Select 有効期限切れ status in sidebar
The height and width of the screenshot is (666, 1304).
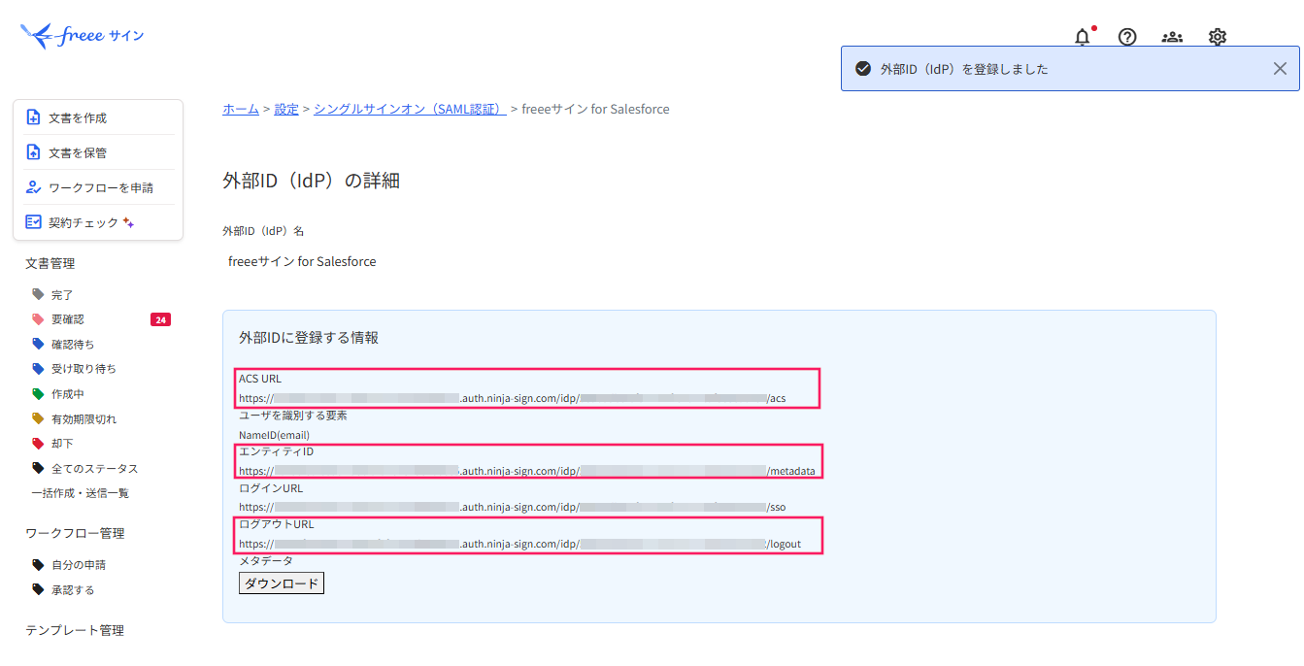[x=84, y=419]
